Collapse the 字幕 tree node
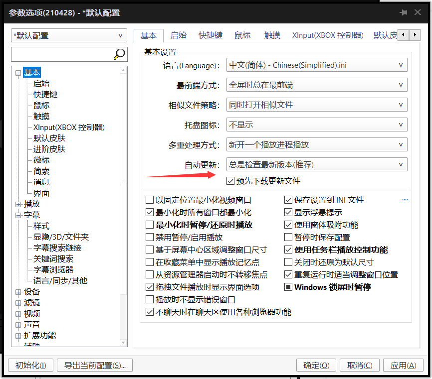This screenshot has width=432, height=379. click(x=18, y=215)
